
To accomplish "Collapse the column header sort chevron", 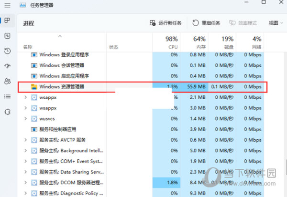I will [60, 36].
